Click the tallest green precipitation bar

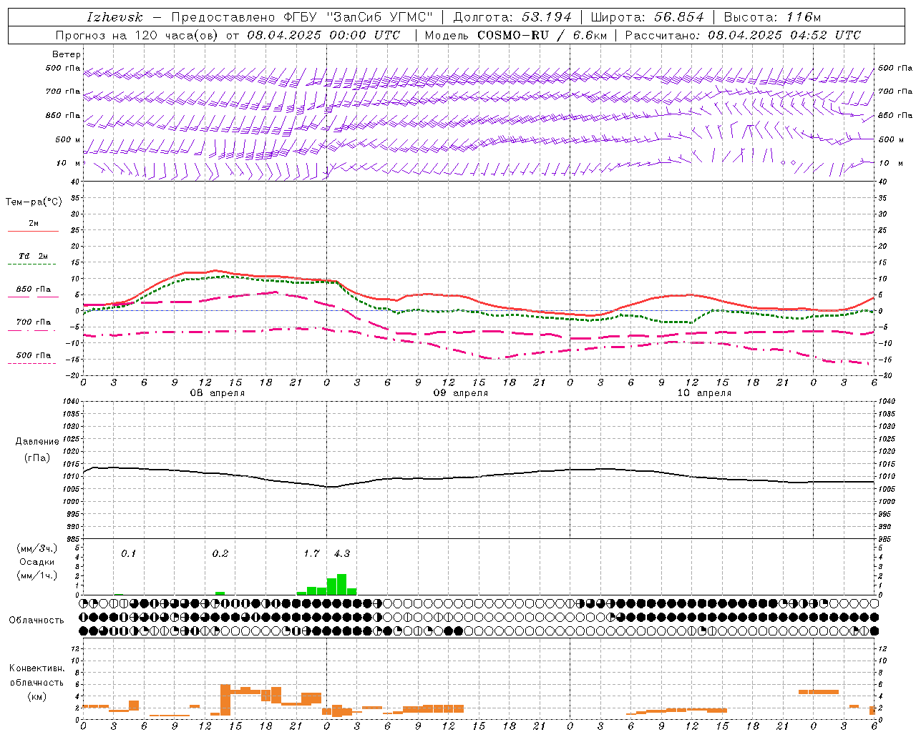pos(341,584)
